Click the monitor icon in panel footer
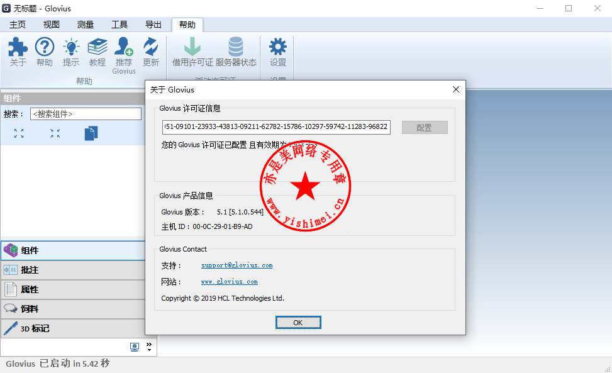Screen dimensions: 612x373 135,347
